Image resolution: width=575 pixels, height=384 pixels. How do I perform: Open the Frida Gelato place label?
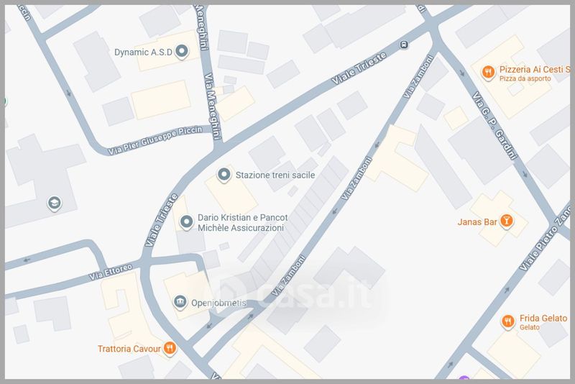pos(543,318)
